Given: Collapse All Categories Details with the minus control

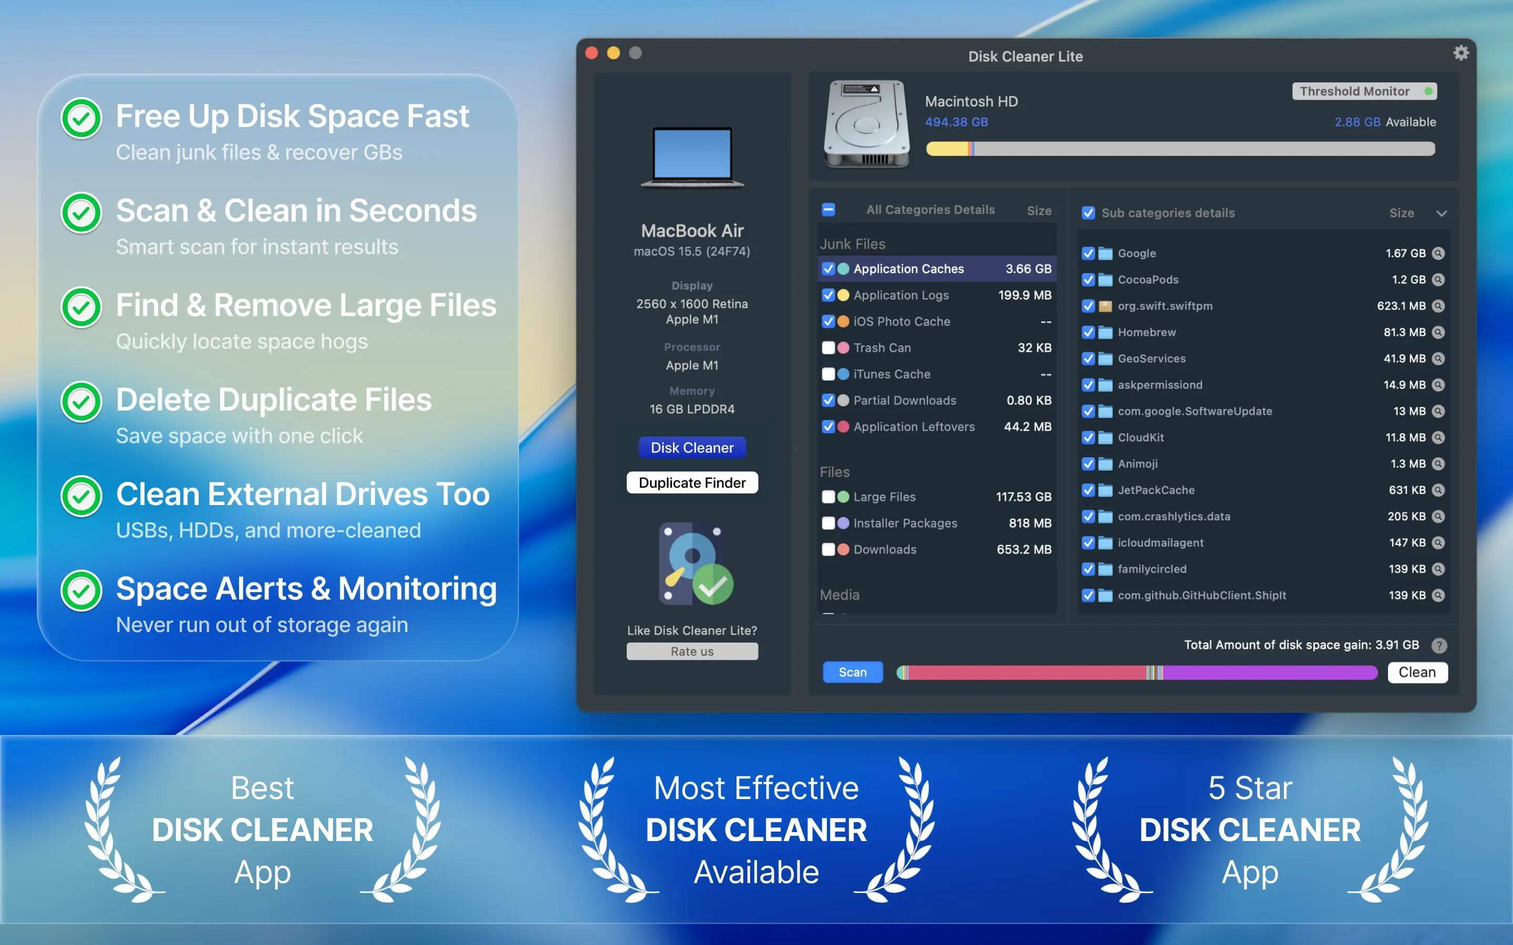Looking at the screenshot, I should tap(828, 209).
